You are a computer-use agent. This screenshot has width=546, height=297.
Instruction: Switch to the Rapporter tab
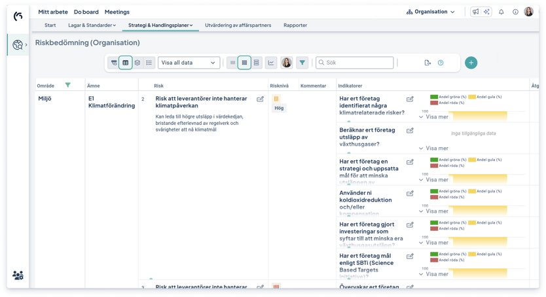[295, 26]
